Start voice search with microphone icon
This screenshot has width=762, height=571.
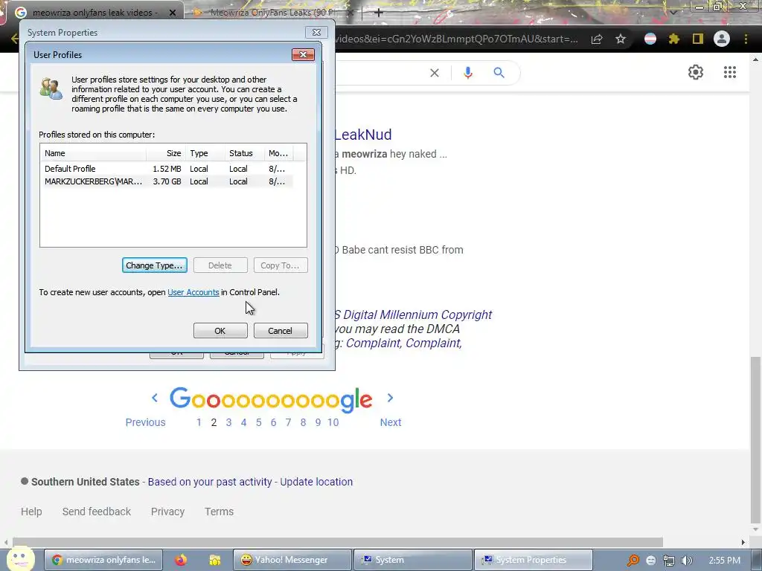coord(467,73)
